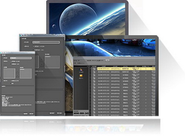Open the back dialog's top rounded dropdown
This screenshot has width=185, height=136.
(46, 42)
